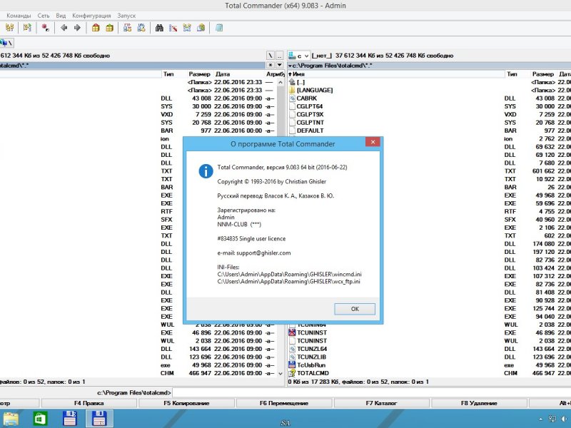571x428 pixels.
Task: Click the multi-rename tool icon
Action: click(173, 28)
